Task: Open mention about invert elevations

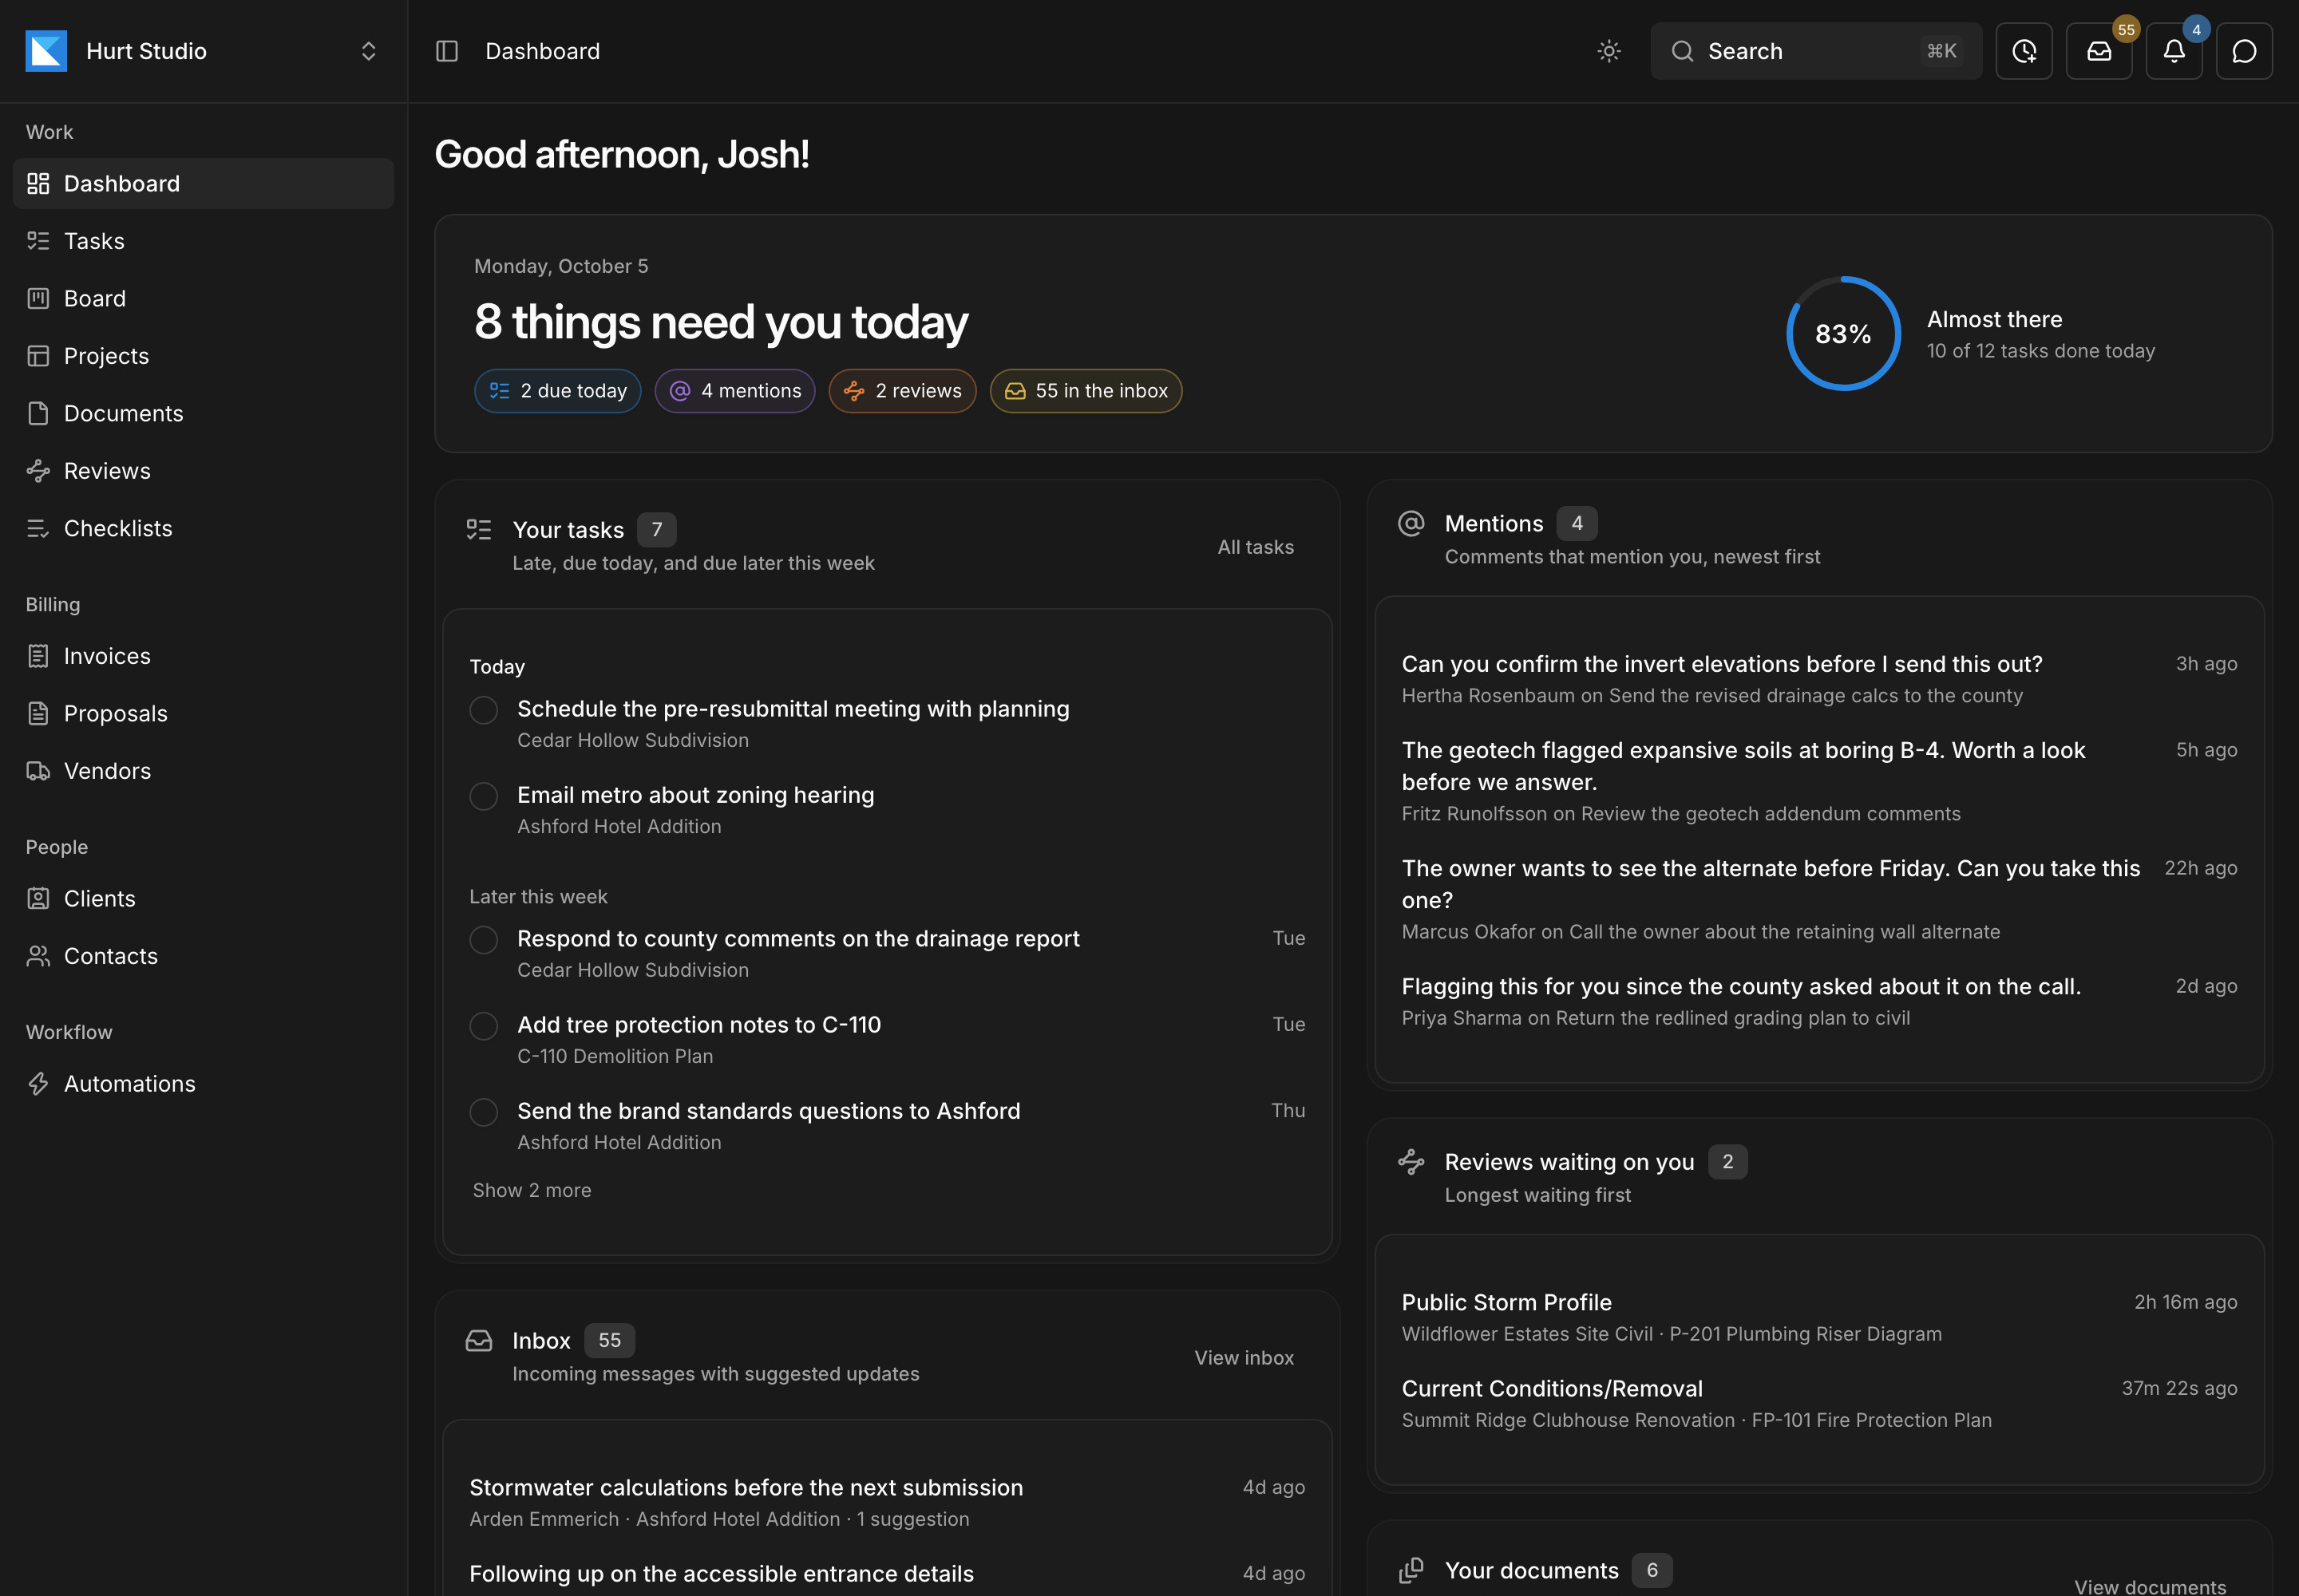Action: click(x=1818, y=679)
